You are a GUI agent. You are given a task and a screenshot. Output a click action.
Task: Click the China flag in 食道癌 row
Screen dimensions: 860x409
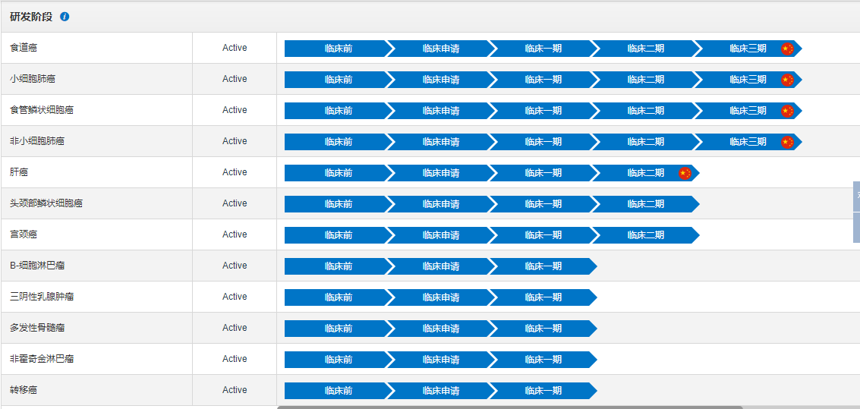coord(787,49)
